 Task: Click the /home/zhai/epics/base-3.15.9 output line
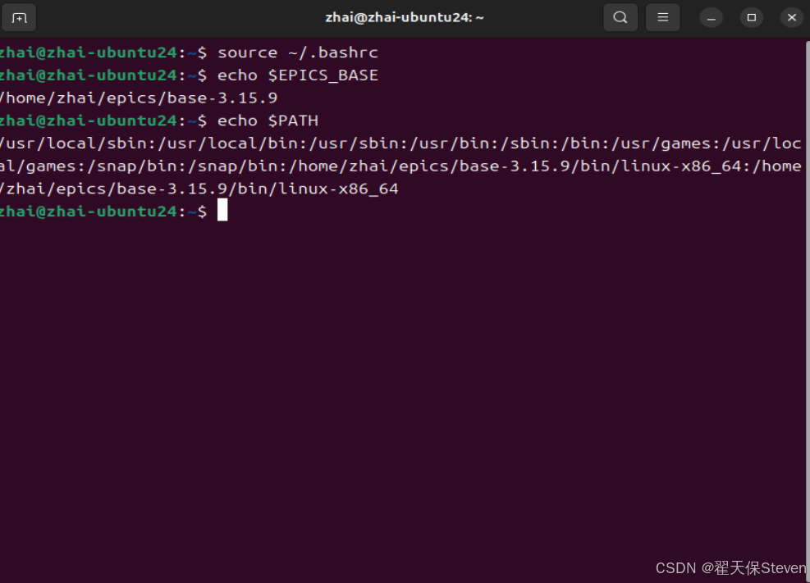pos(139,98)
